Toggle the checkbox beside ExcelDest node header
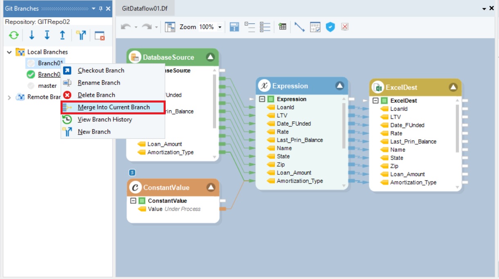Screen dimensions: 499x279 pos(384,100)
